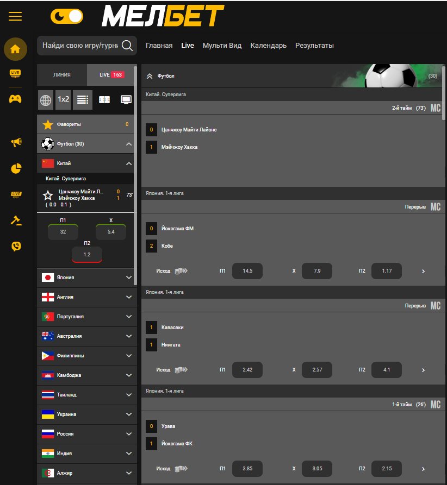Screen dimensions: 447x485
Task: Open statistics pie chart sidebar icon
Action: tap(16, 168)
